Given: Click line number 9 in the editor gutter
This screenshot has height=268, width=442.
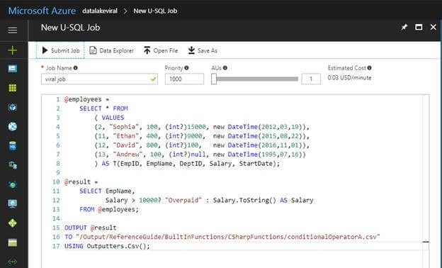Looking at the screenshot, I should point(58,173).
